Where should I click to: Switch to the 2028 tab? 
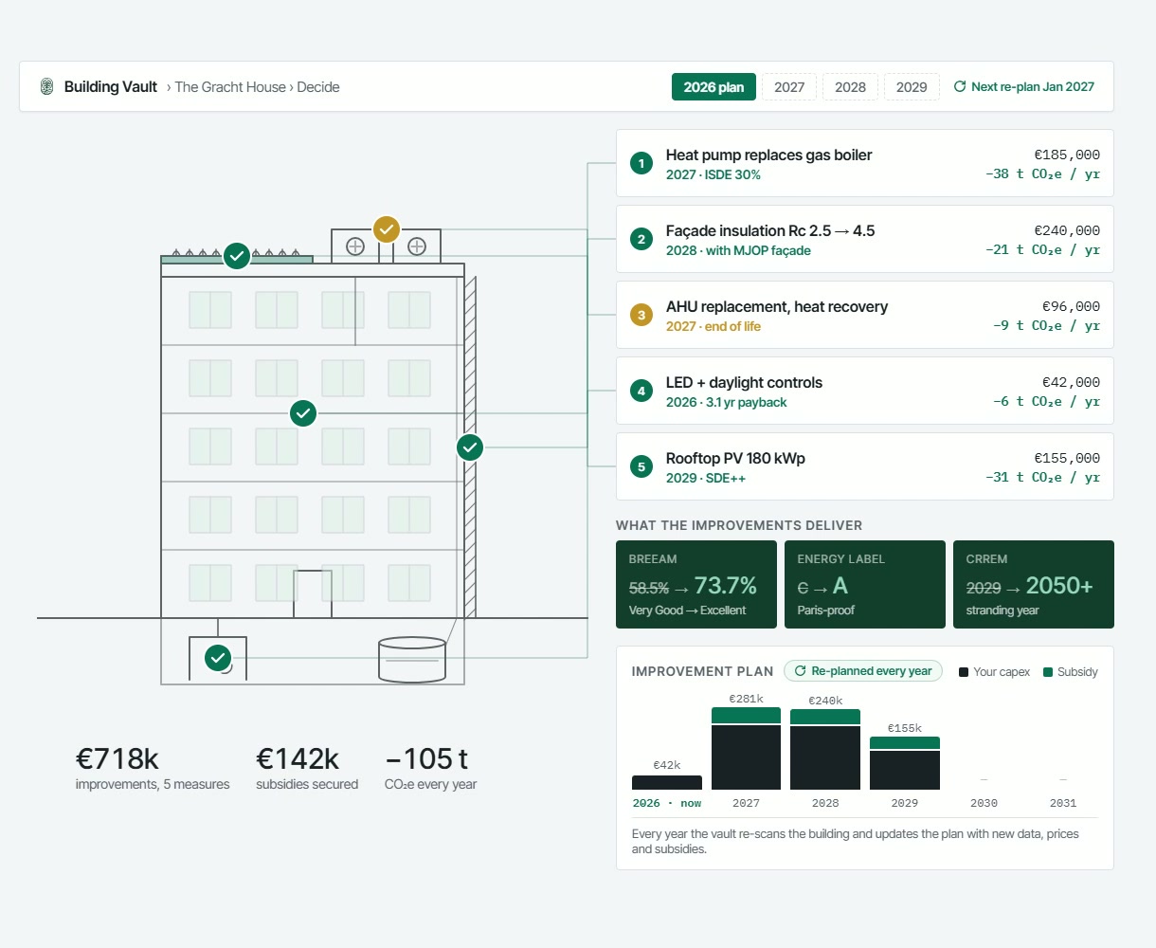850,87
